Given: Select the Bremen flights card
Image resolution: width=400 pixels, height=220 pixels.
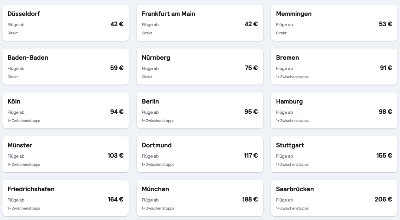Looking at the screenshot, I should click(334, 67).
